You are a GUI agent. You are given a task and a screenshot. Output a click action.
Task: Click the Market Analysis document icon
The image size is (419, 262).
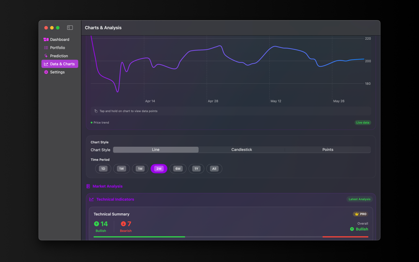[88, 186]
